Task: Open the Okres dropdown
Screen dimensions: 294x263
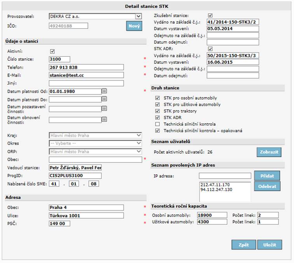Action: [95, 143]
